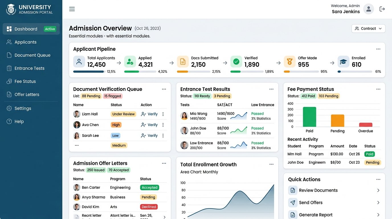Open more options for Ava Chen row

pos(163,125)
